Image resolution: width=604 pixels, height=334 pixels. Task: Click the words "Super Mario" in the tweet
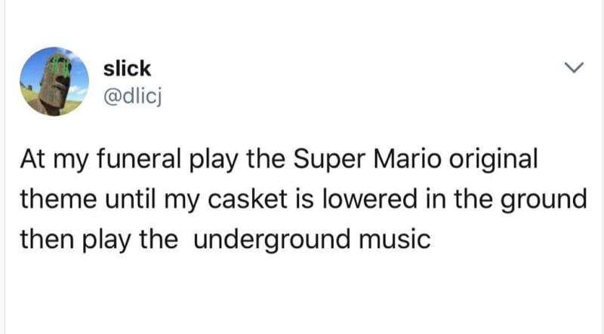point(367,159)
